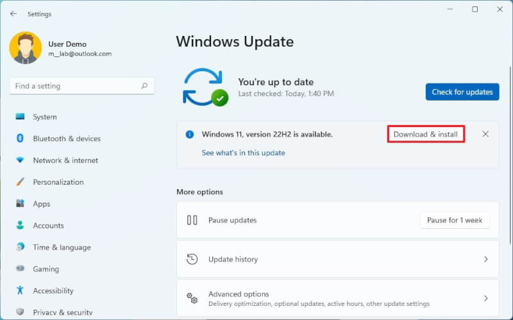Minimize the Settings window
513x320 pixels.
tap(450, 10)
